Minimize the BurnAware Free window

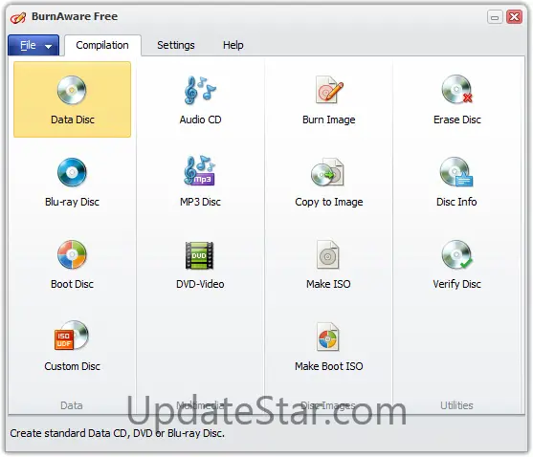[495, 16]
